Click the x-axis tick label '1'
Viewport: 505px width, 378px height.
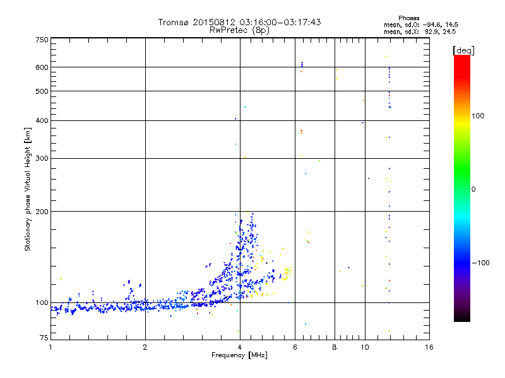50,347
